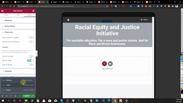Expand the Attributes section
The height and width of the screenshot is (103, 183).
18,71
